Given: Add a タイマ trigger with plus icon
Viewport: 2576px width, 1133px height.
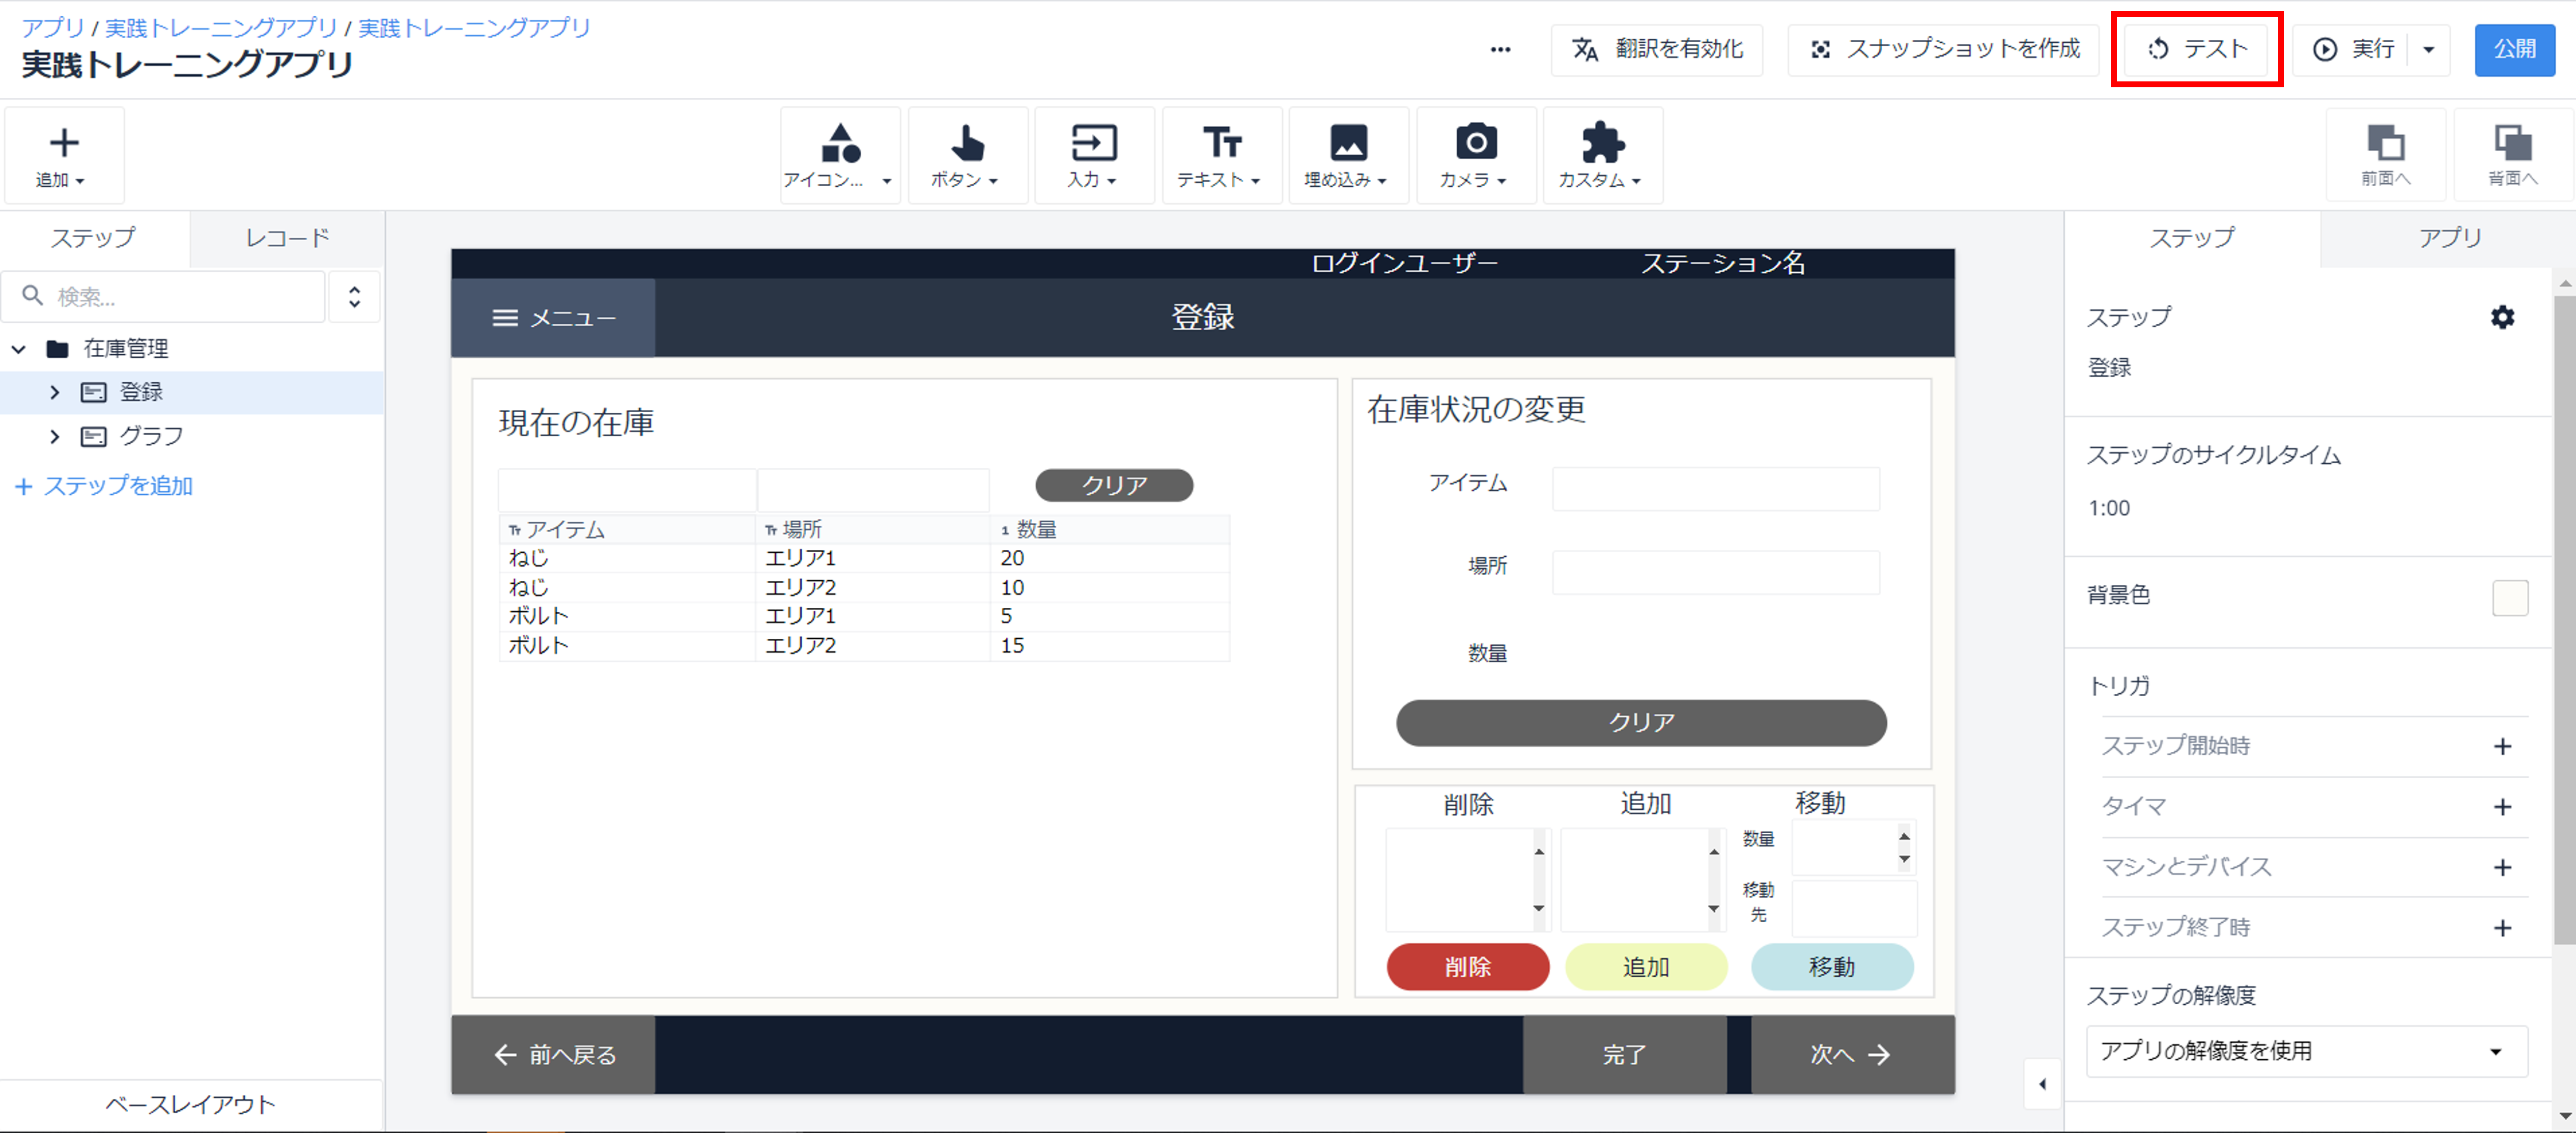Looking at the screenshot, I should pyautogui.click(x=2502, y=806).
